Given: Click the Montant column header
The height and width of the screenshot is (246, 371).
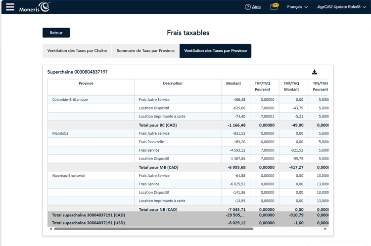Looking at the screenshot, I should click(x=233, y=83).
